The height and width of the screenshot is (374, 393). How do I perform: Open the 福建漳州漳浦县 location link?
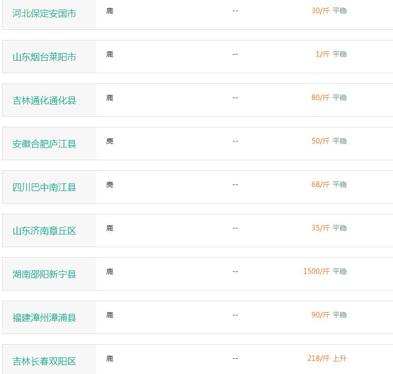(x=45, y=318)
